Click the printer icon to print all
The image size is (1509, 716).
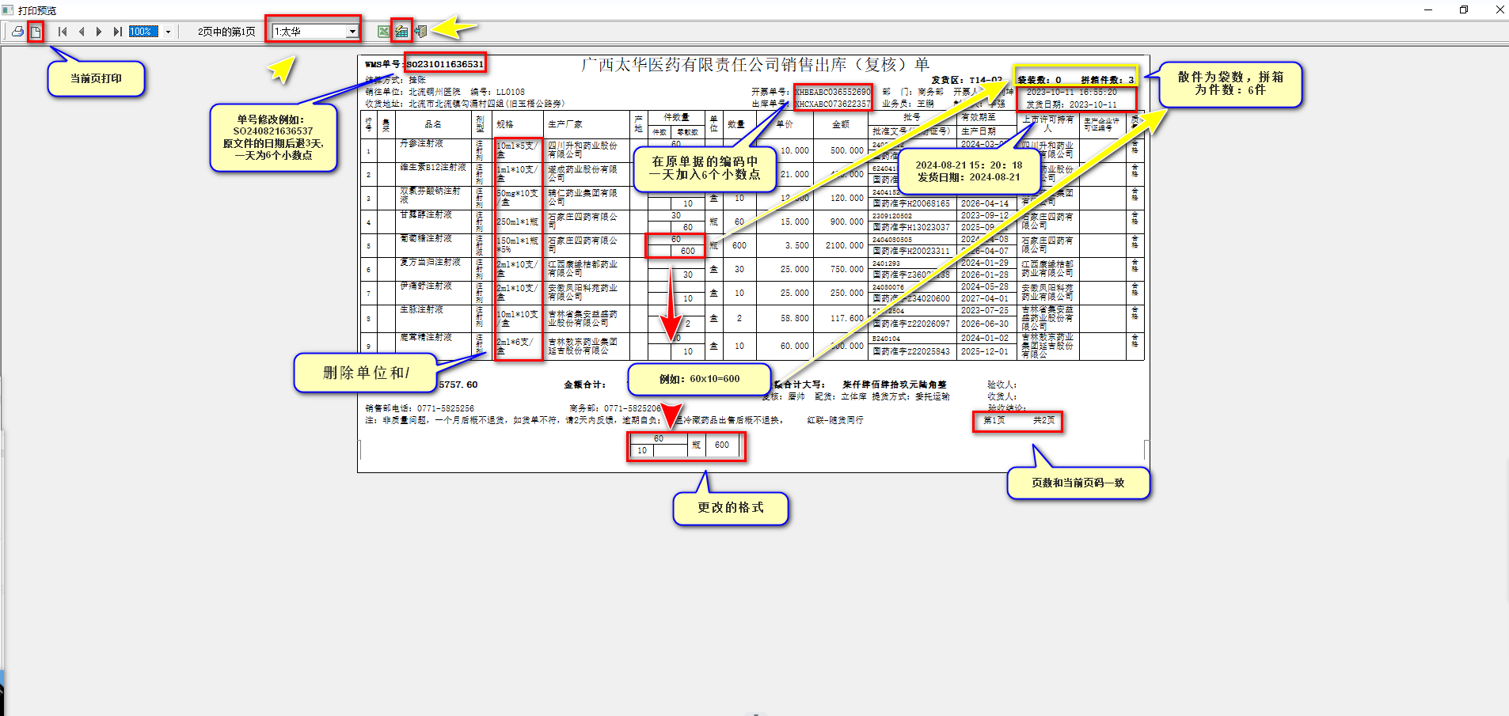[x=17, y=32]
